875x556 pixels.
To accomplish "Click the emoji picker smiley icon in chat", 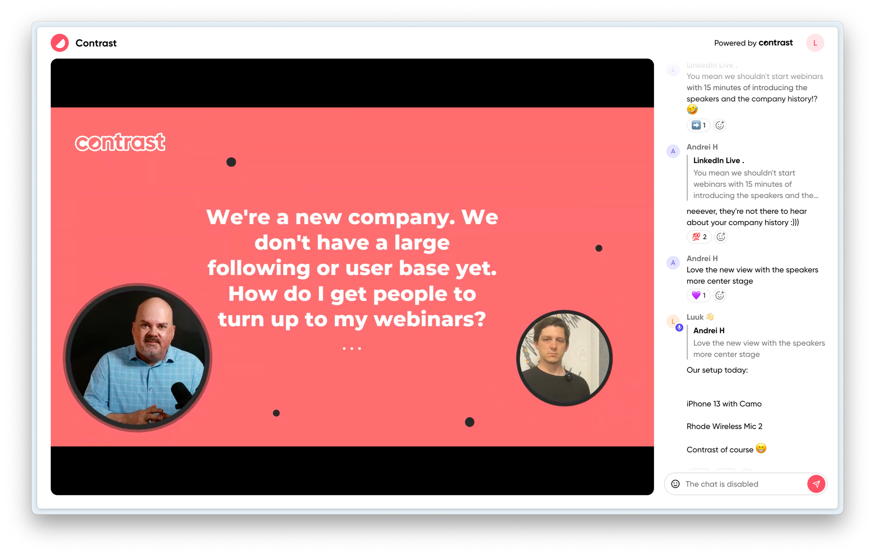I will point(675,484).
